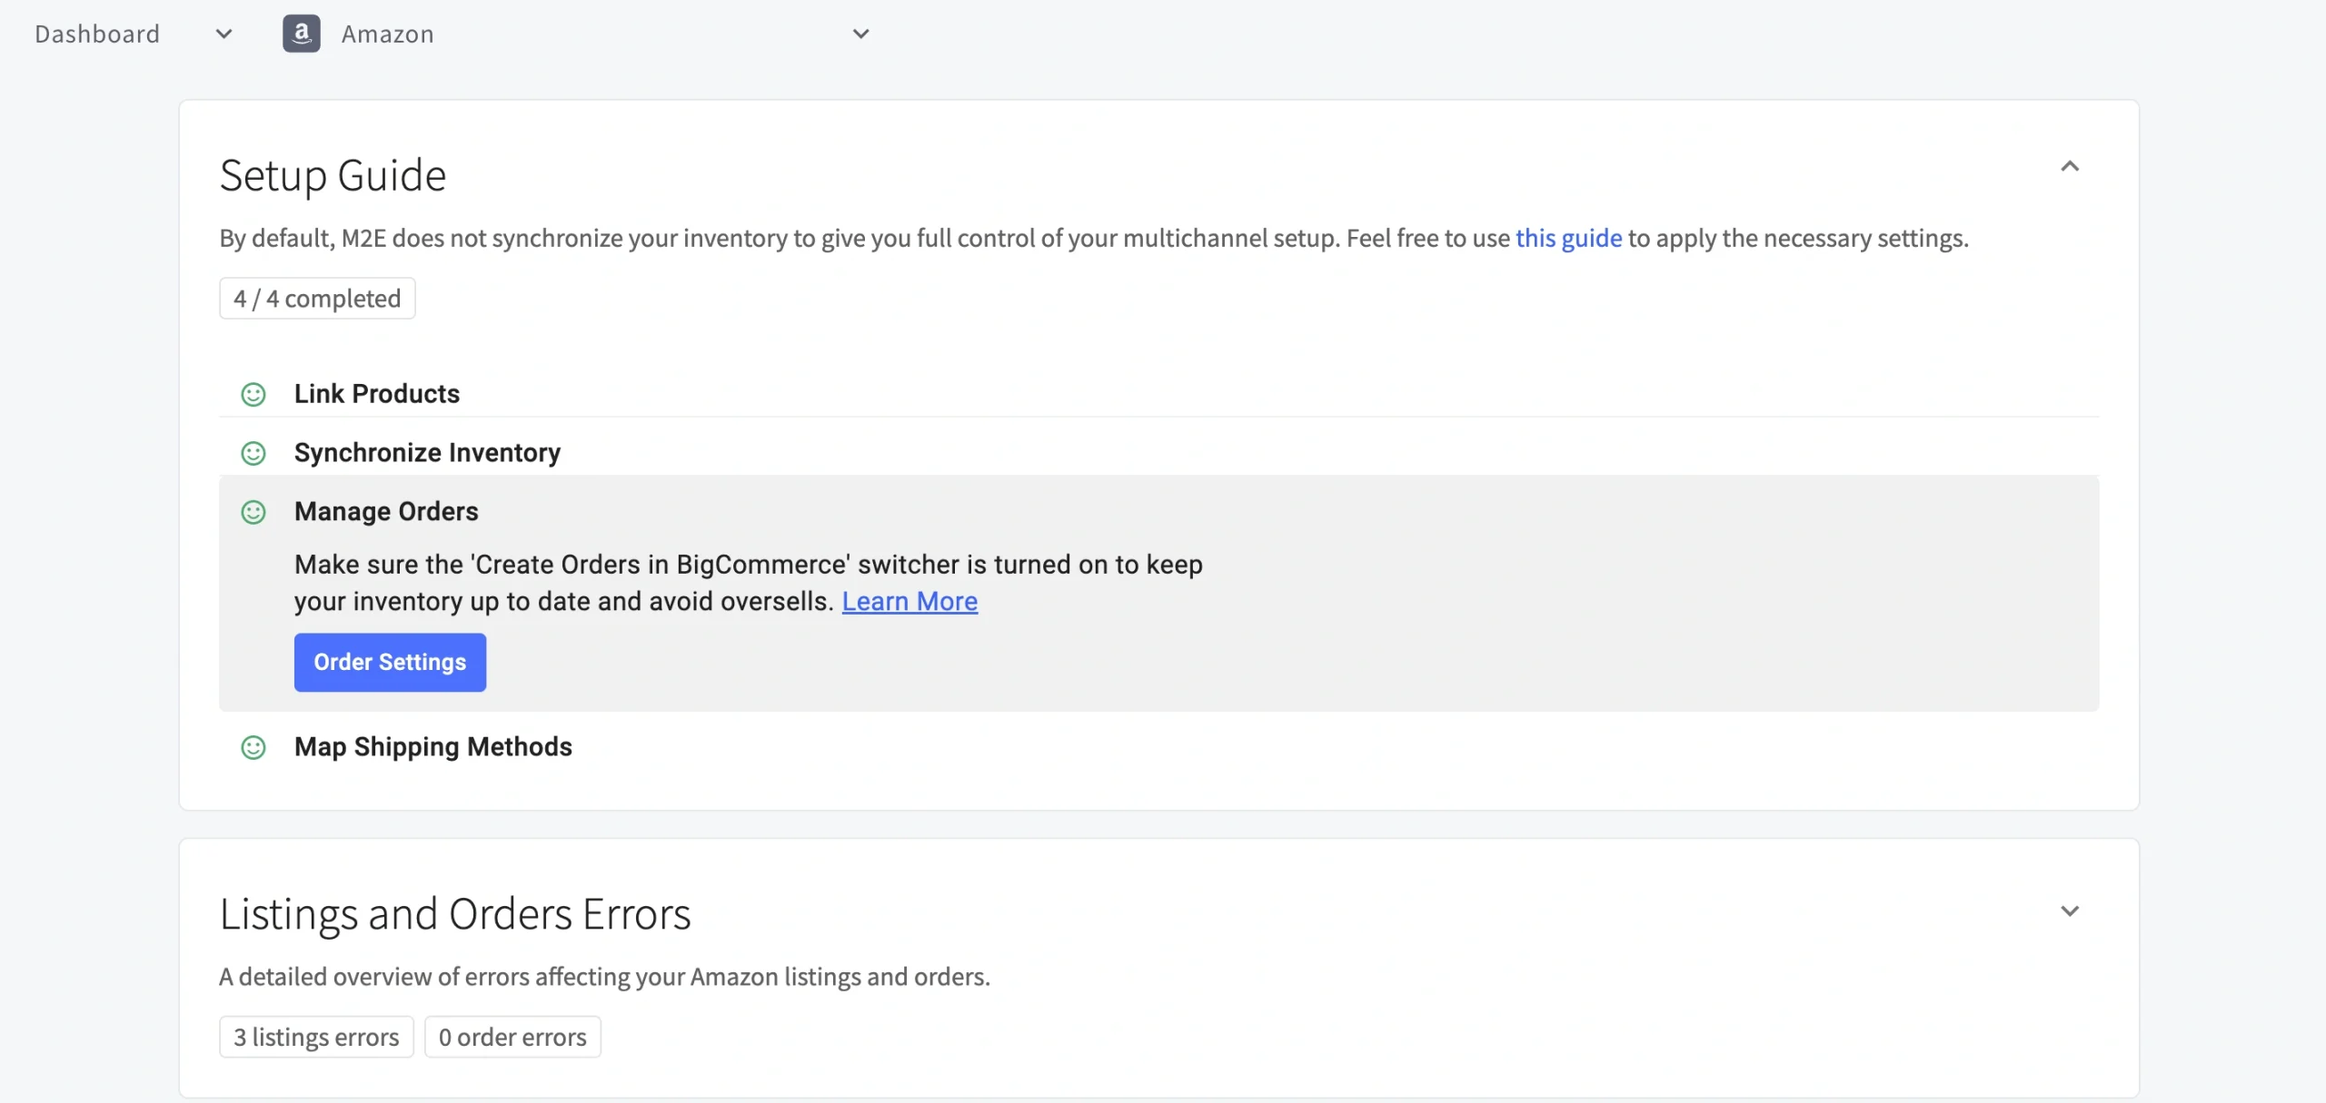Click the Manage Orders smiley status icon
The width and height of the screenshot is (2326, 1103).
253,512
